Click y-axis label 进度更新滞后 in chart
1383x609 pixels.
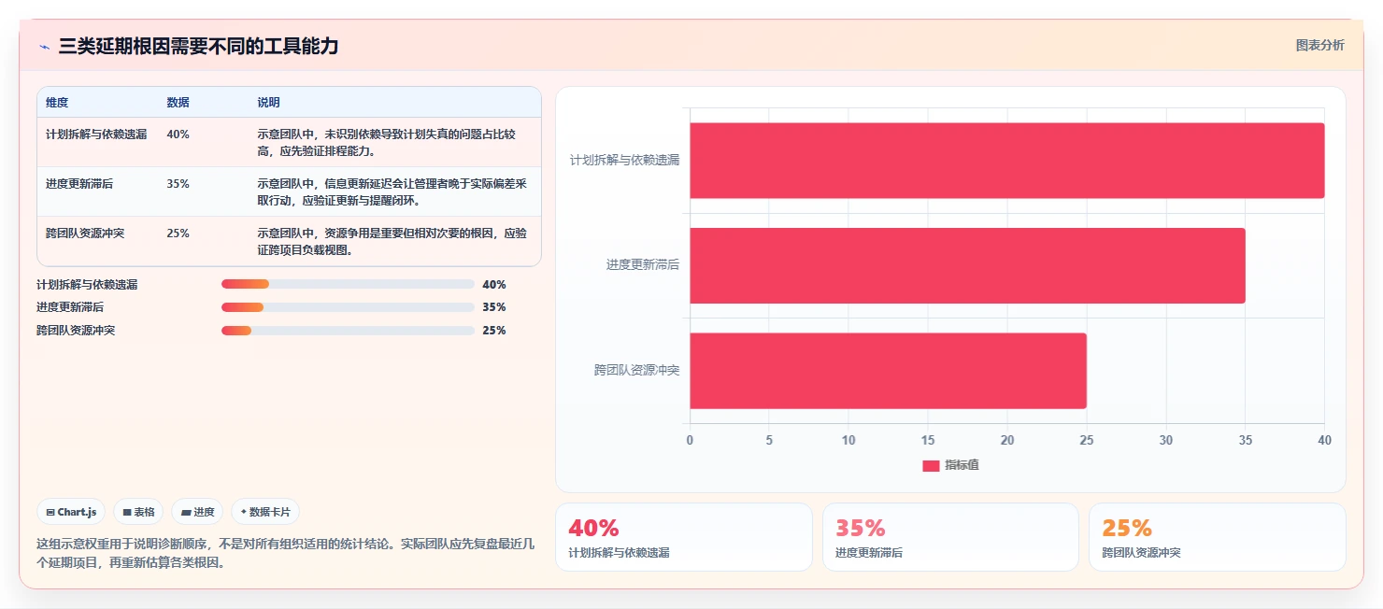tap(643, 265)
